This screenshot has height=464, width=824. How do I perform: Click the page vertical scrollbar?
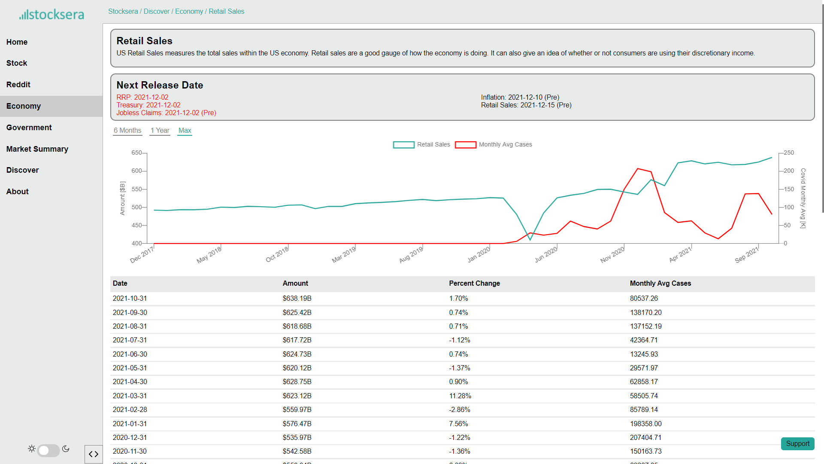coord(822,107)
